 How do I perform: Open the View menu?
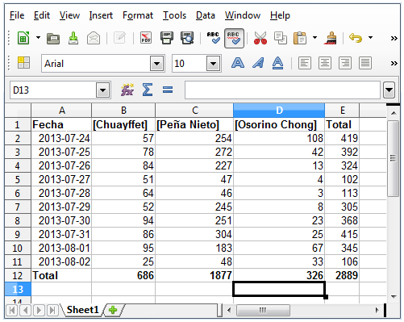click(69, 15)
